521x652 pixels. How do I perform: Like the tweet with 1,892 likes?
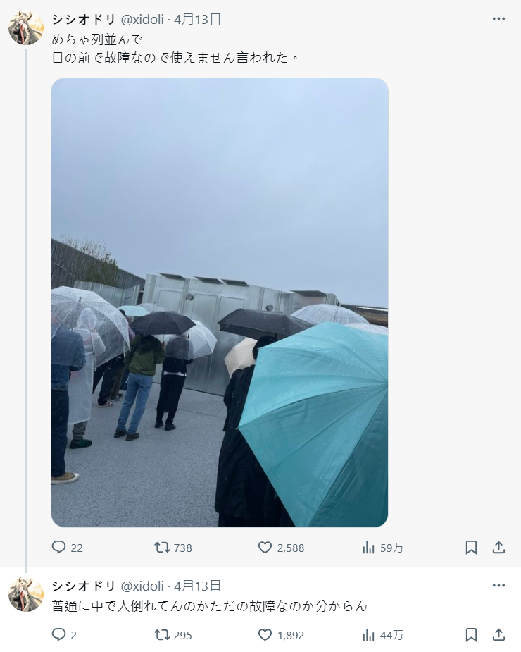282,635
